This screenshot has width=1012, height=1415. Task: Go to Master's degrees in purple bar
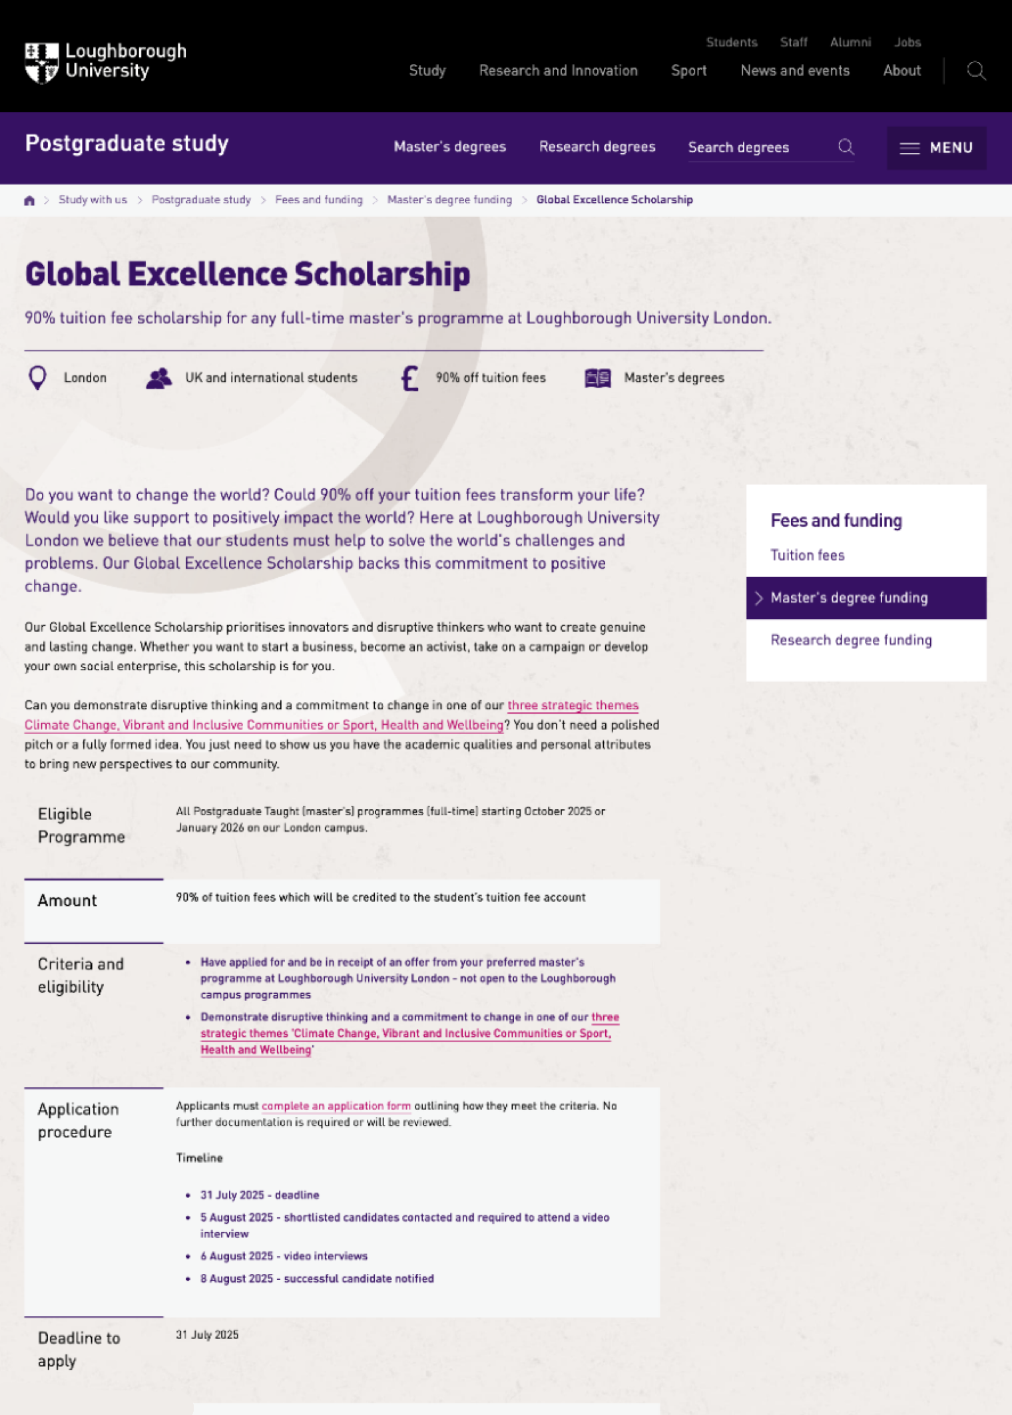pyautogui.click(x=449, y=147)
